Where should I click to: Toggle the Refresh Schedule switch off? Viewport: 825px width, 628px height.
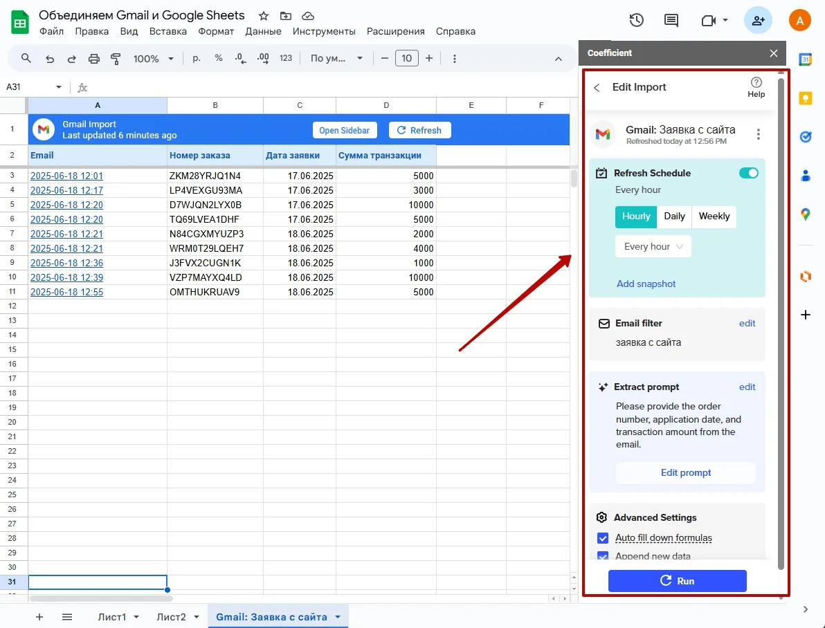[x=748, y=173]
